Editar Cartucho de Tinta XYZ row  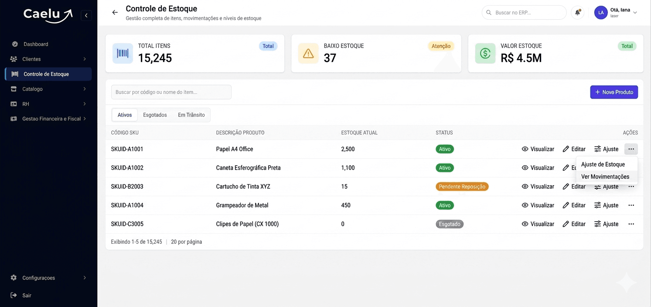[574, 187]
